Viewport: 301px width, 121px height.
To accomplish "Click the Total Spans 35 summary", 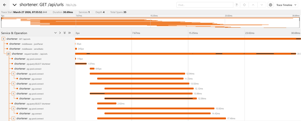I will point(118,12).
